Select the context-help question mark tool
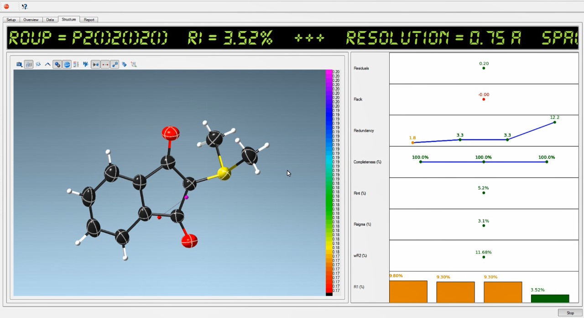Screen dimensions: 584x318 25,6
